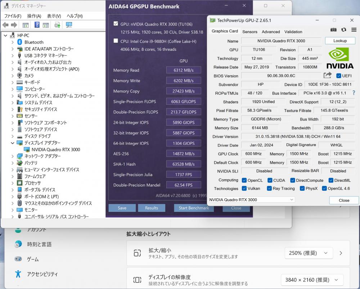Image resolution: width=360 pixels, height=289 pixels.
Task: Check the CPU Intel Core i9-9880H checkbox
Action: click(x=116, y=41)
